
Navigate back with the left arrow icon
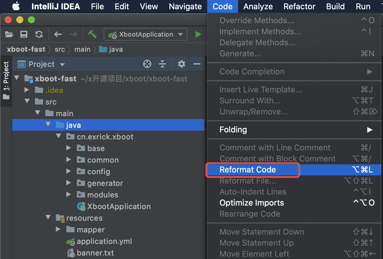pos(58,35)
